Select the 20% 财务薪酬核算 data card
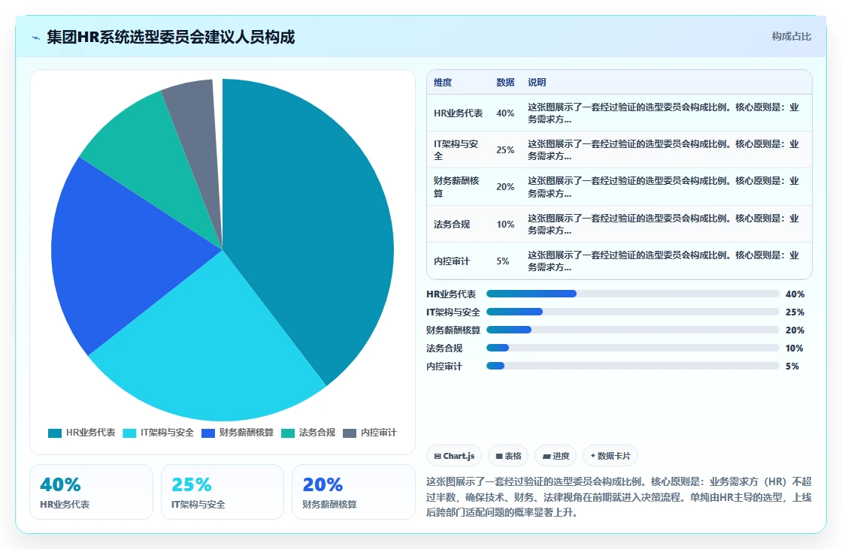Image resolution: width=842 pixels, height=549 pixels. pos(353,492)
